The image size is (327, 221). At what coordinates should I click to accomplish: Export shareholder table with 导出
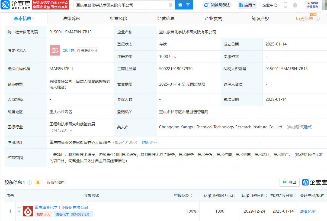(290, 182)
